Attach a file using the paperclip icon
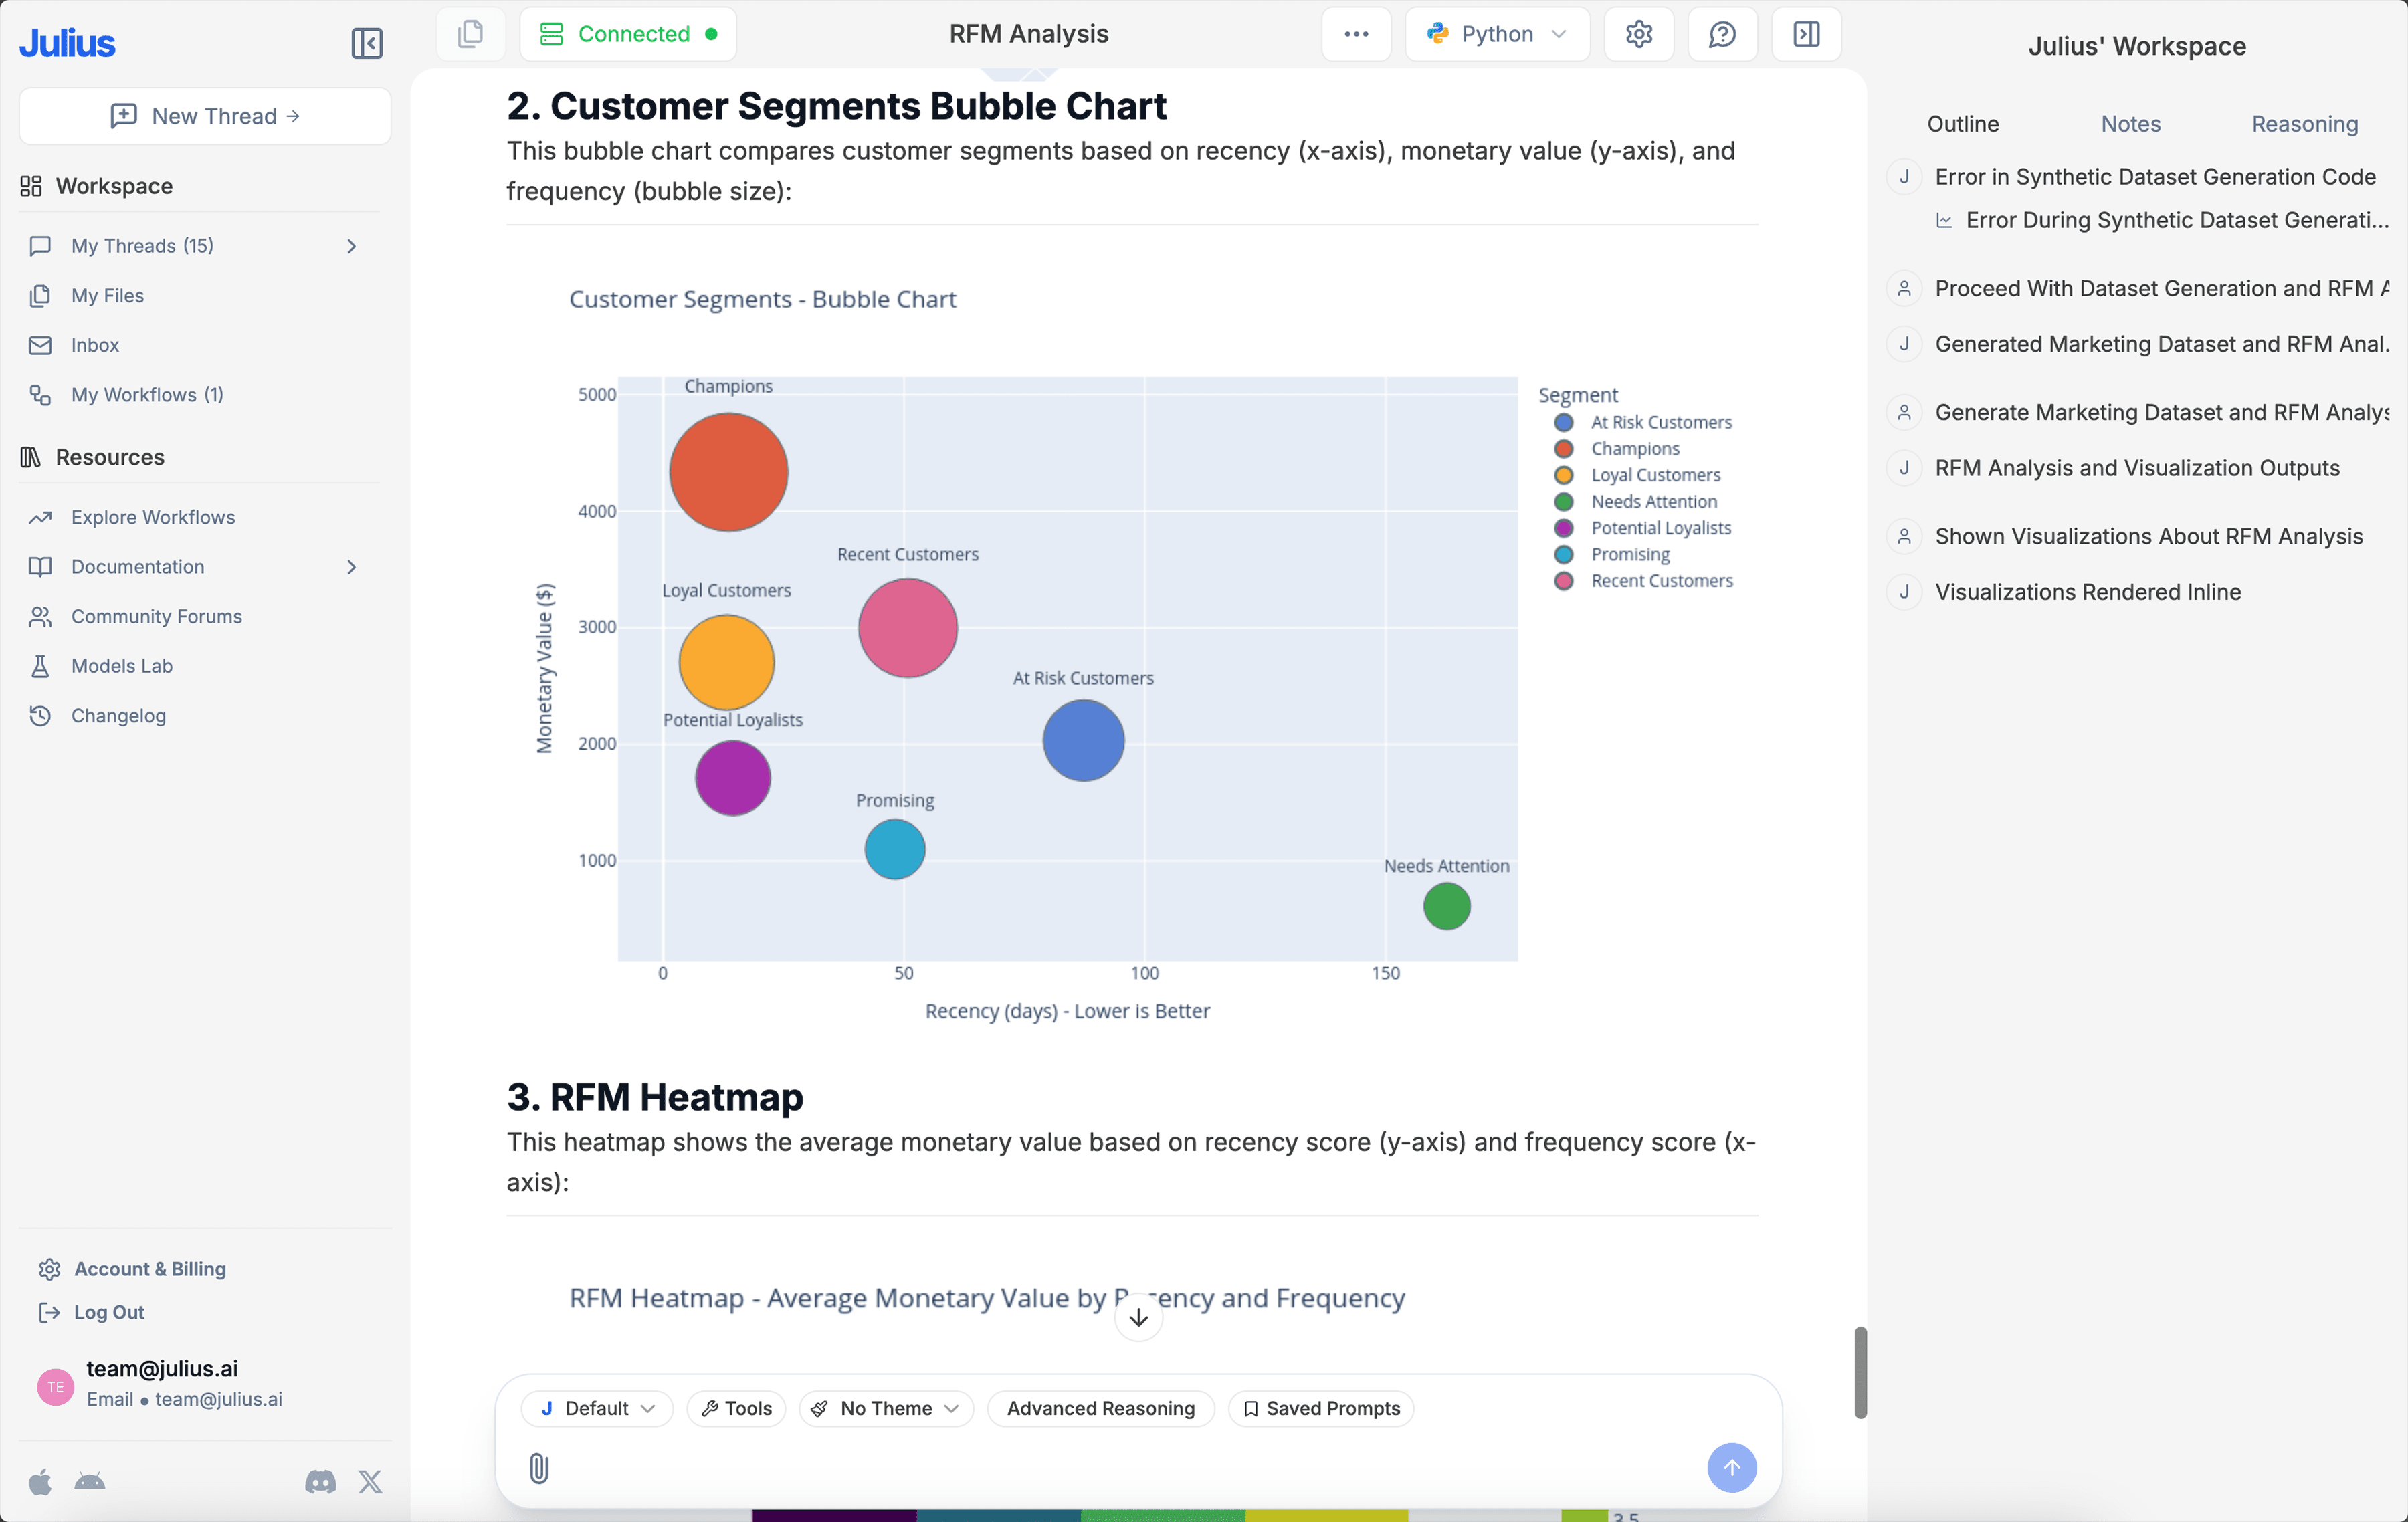This screenshot has height=1522, width=2408. point(539,1468)
